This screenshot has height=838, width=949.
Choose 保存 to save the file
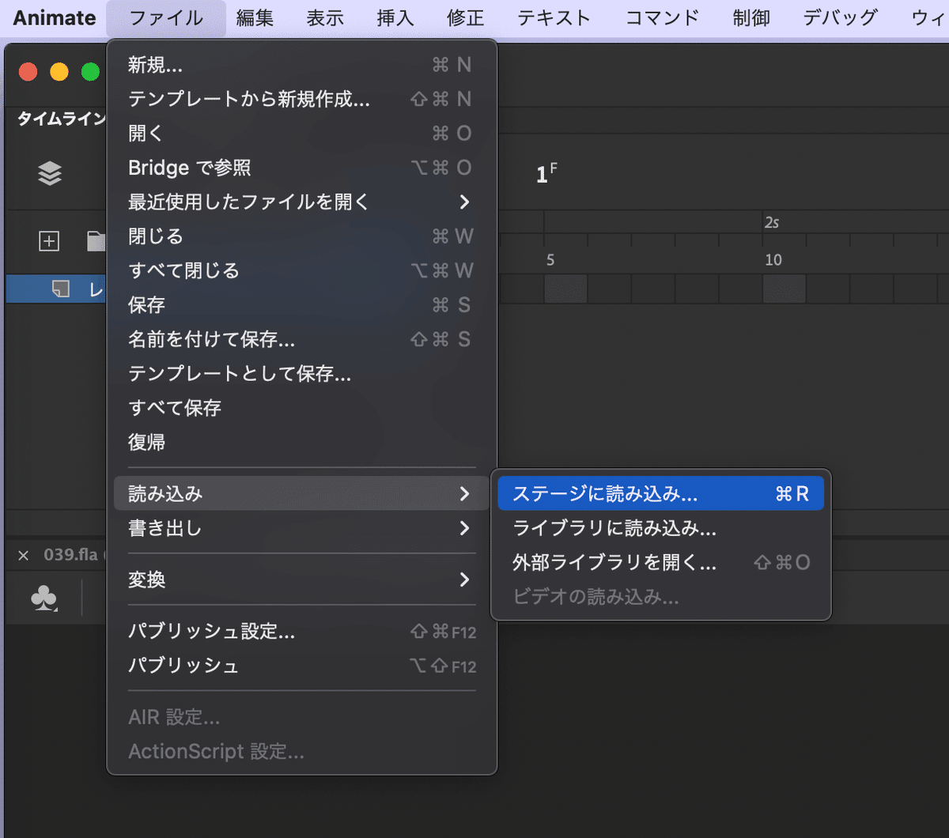click(301, 304)
